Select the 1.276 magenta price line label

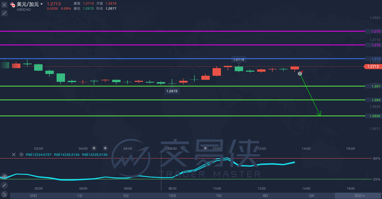(x=373, y=45)
